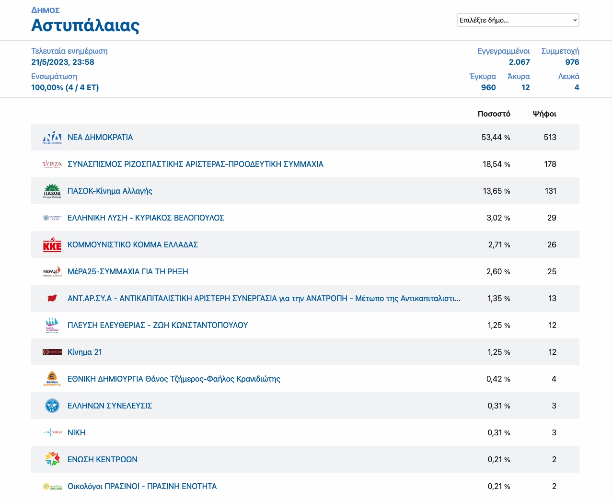This screenshot has width=612, height=501.
Task: Open the Κίνημα 21 party name link
Action: [x=85, y=352]
